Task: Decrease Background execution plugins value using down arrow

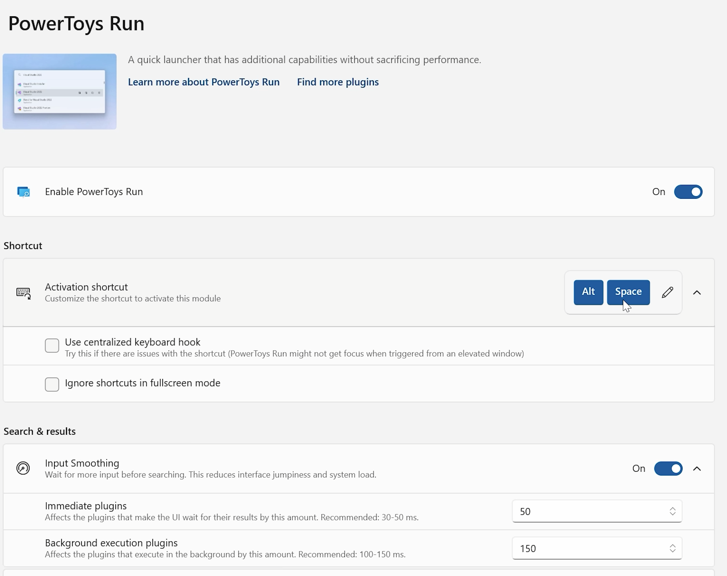Action: click(672, 551)
